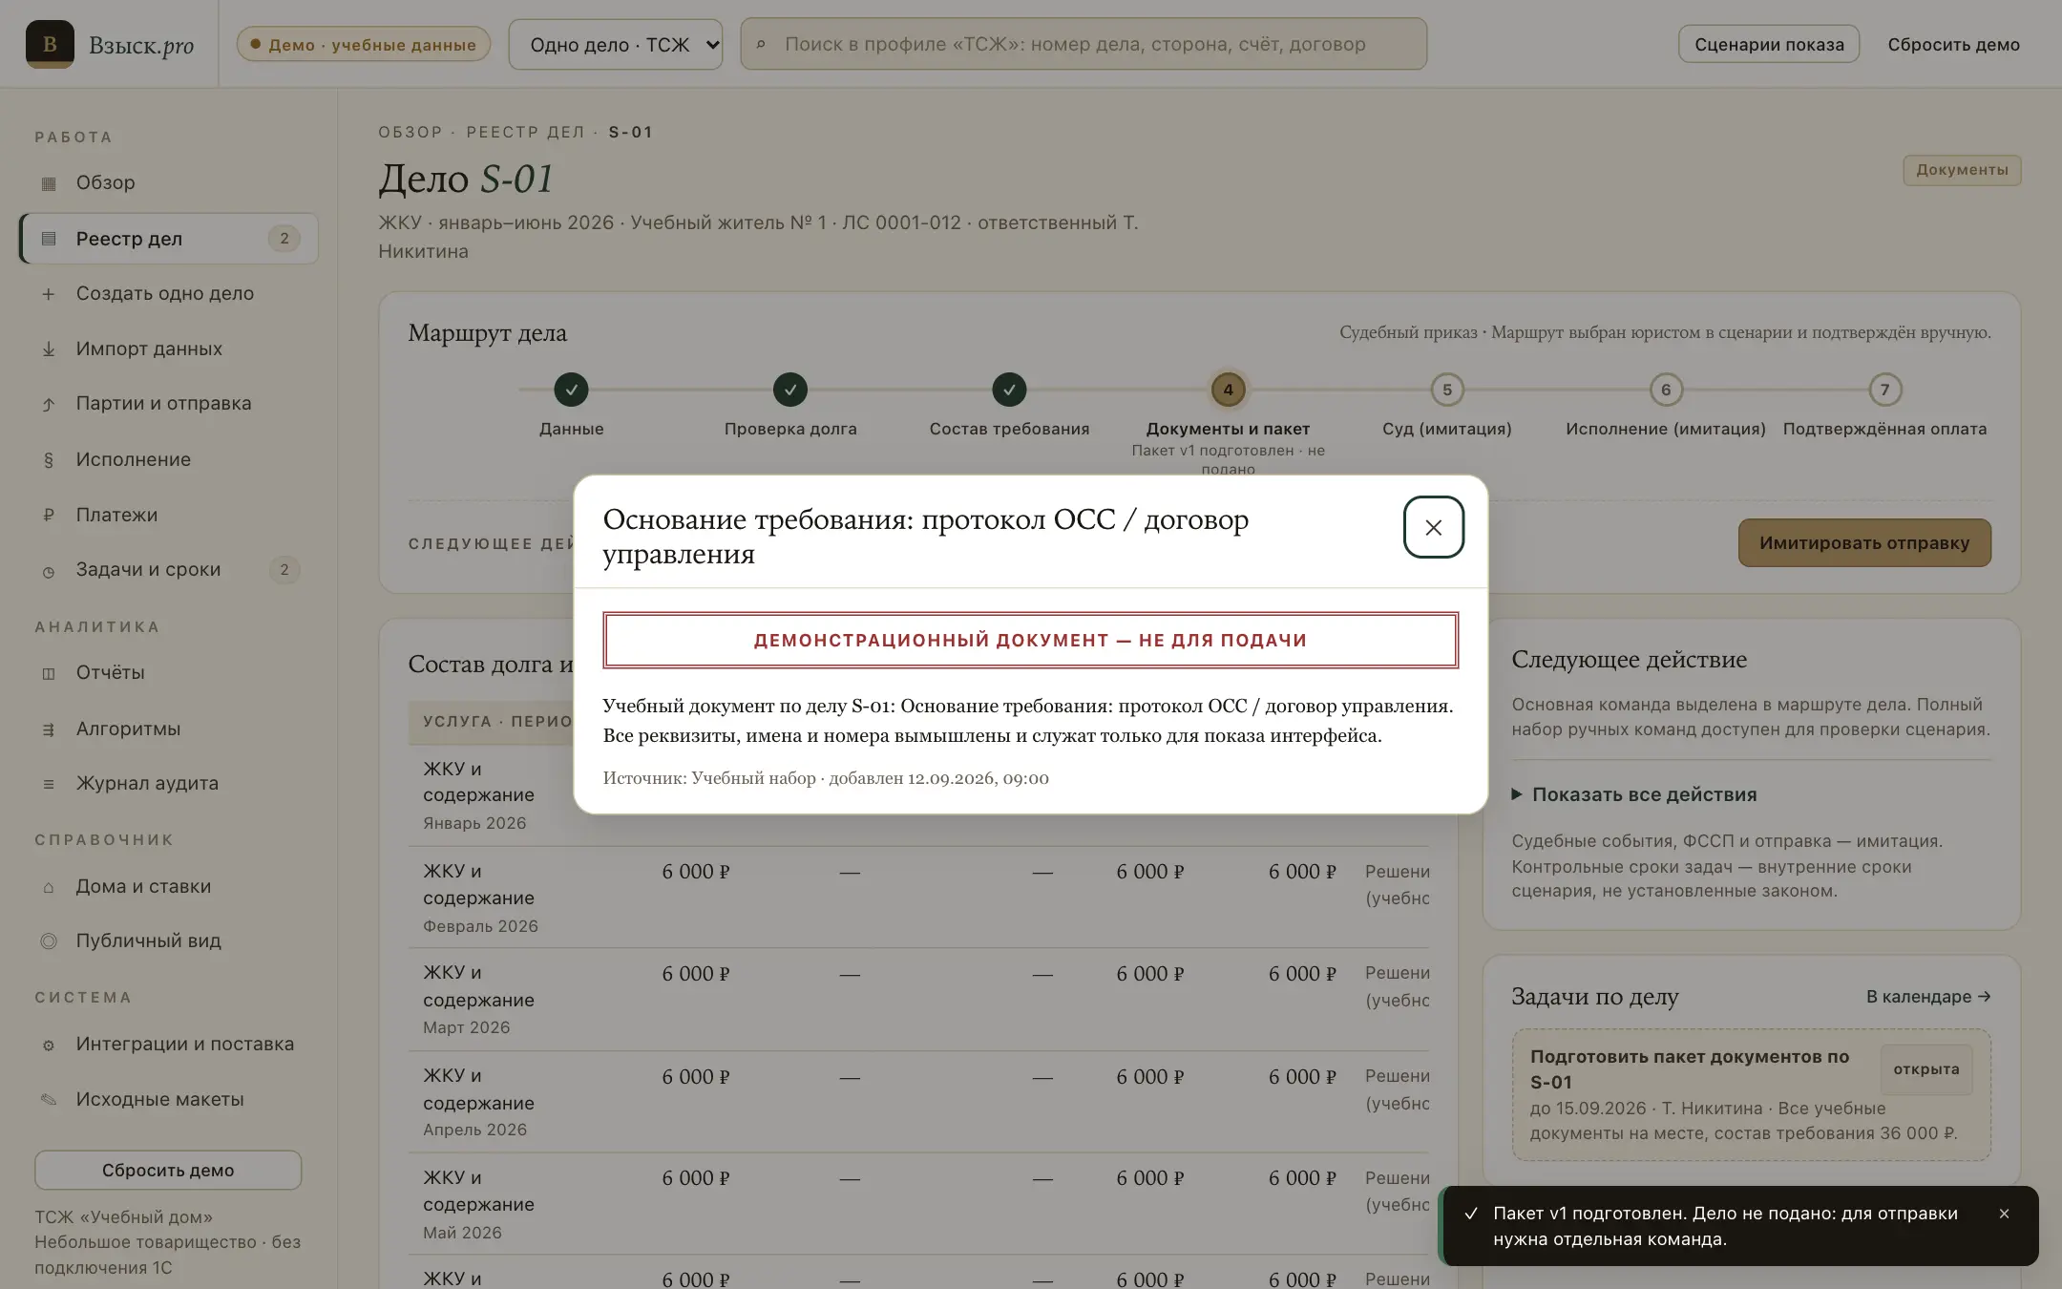Follow the В календаре link

[1928, 997]
